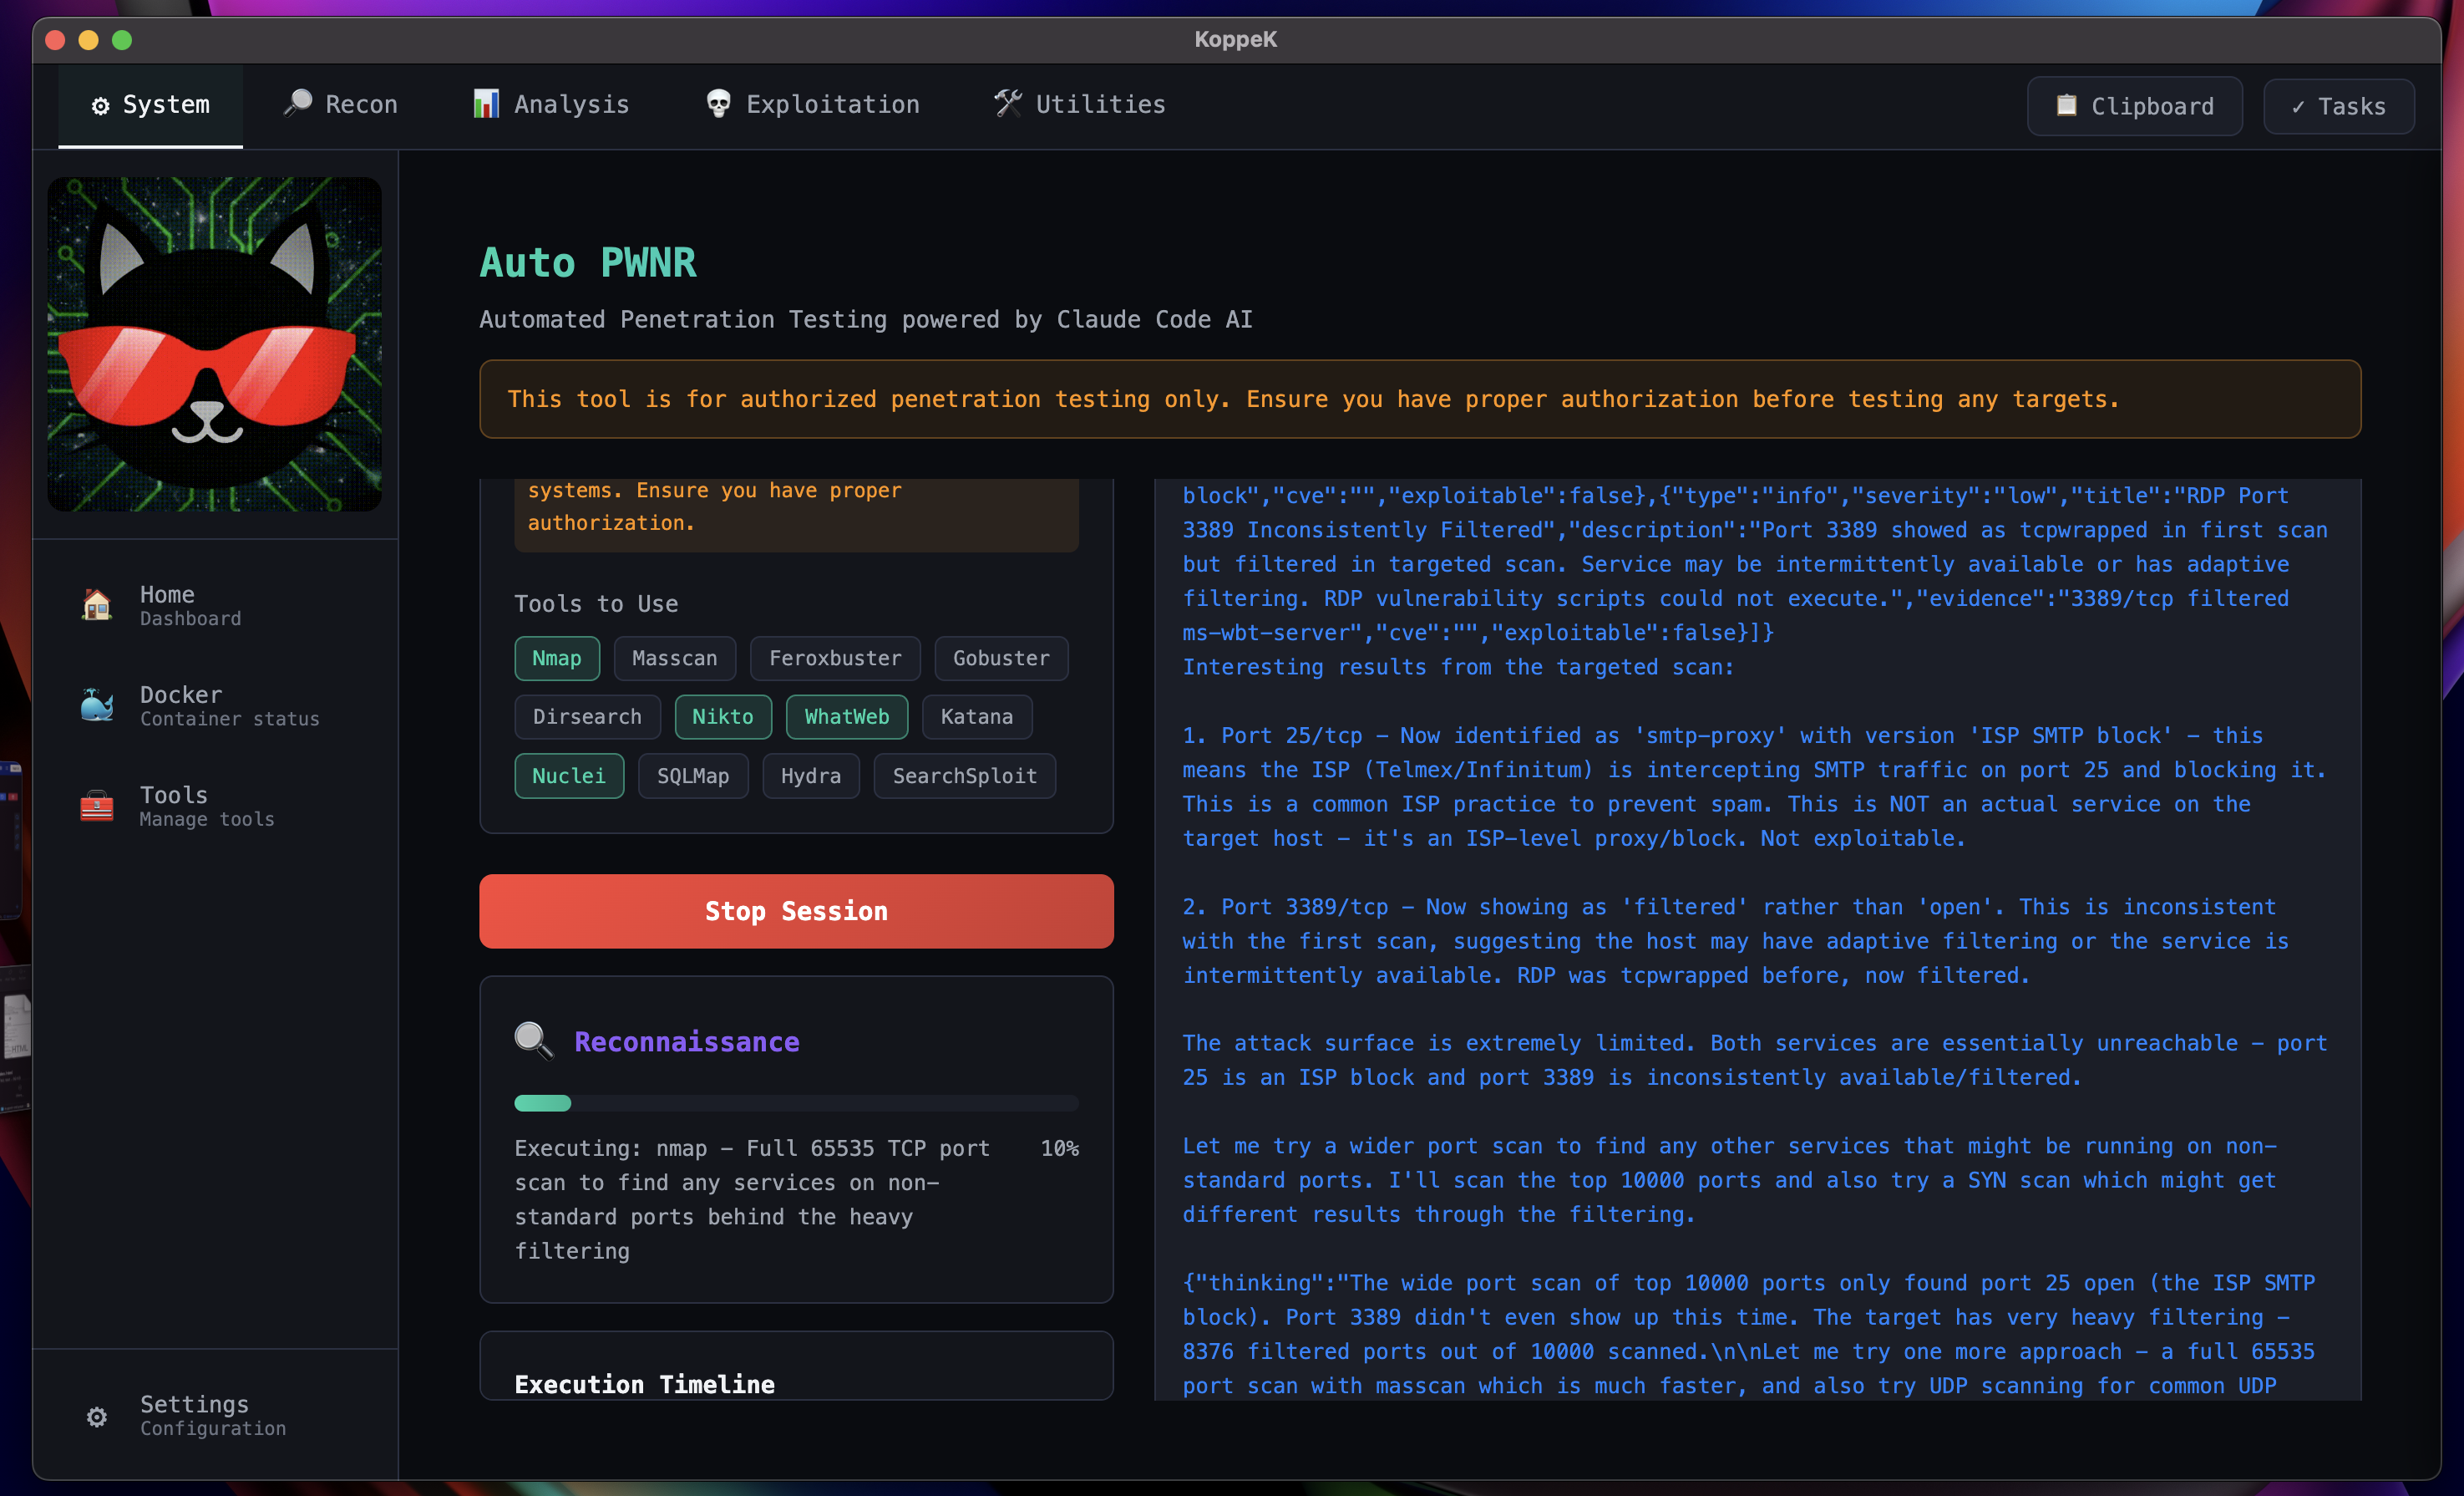Click the skull Exploitation icon
The width and height of the screenshot is (2464, 1496).
[x=715, y=103]
